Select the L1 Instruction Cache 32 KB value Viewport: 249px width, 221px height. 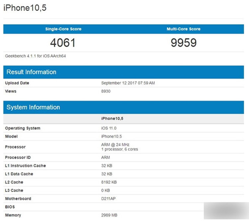click(107, 166)
